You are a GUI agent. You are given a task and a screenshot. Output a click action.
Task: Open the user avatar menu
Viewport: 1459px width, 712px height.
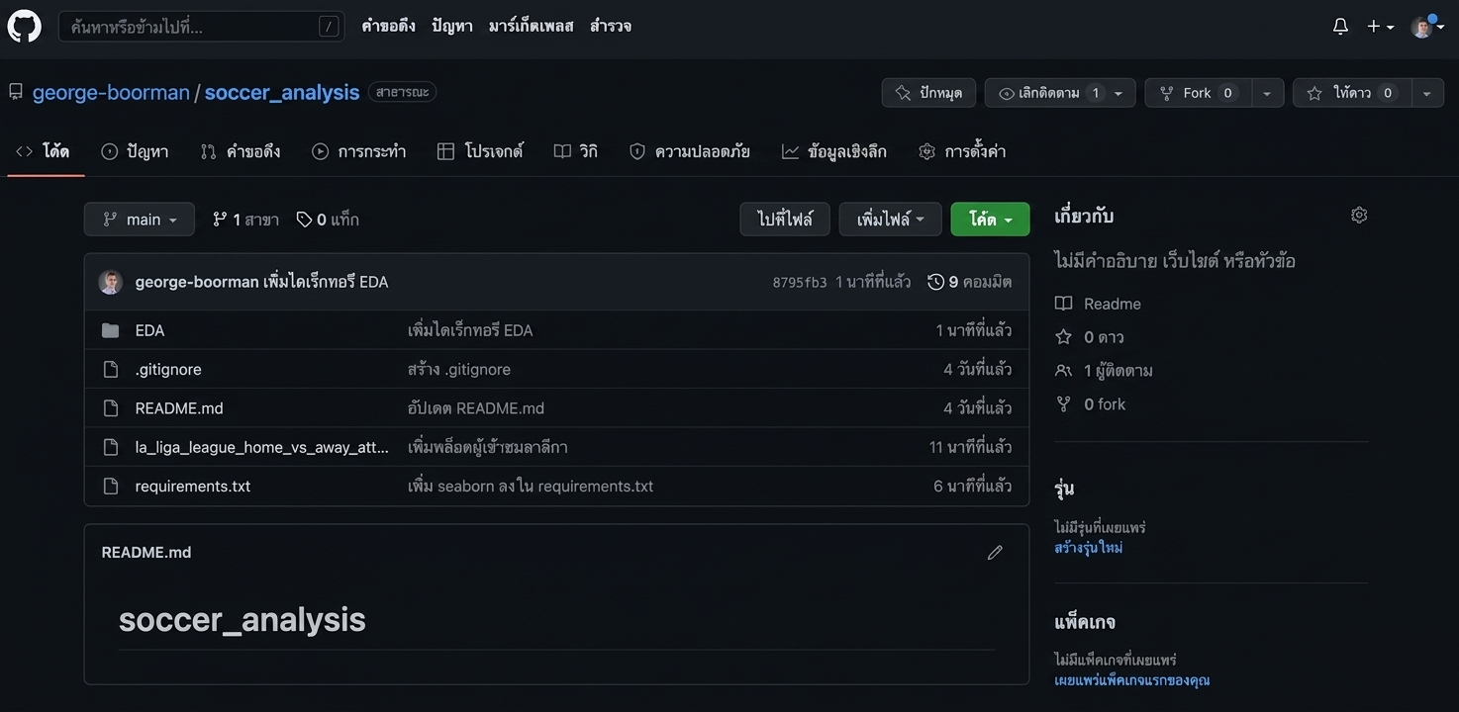click(1427, 27)
